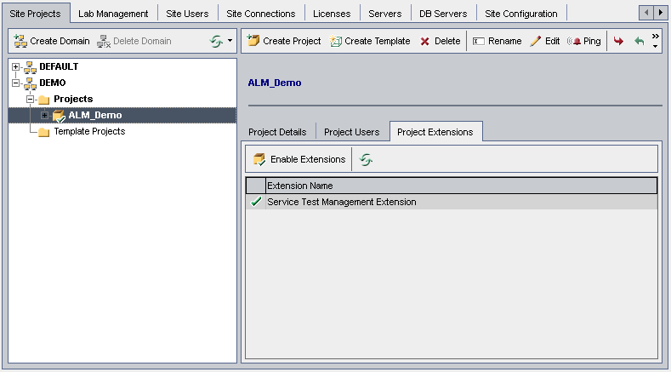This screenshot has height=372, width=671.
Task: Click the red Delete X icon
Action: tap(424, 41)
